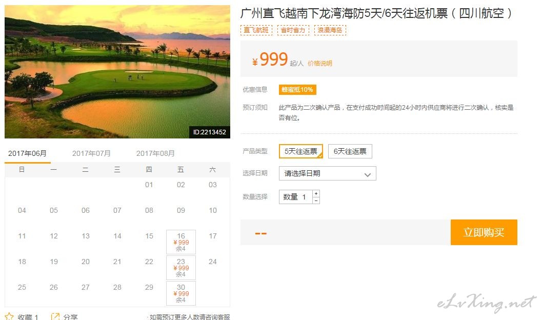Select the 5天往返票 product type
Viewport: 542px width, 320px height.
tap(300, 151)
